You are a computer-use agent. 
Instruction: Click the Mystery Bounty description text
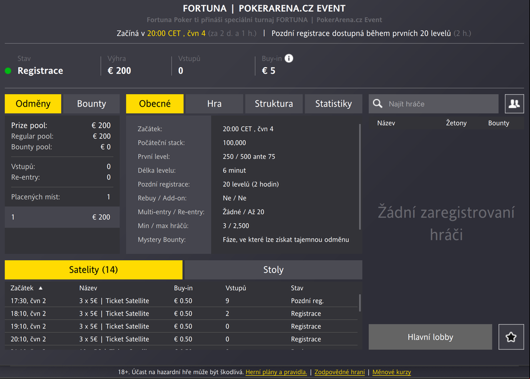pyautogui.click(x=286, y=240)
